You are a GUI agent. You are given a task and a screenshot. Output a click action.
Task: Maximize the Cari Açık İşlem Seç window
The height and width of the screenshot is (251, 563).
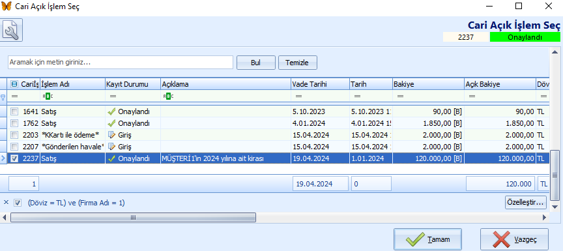tap(519, 6)
